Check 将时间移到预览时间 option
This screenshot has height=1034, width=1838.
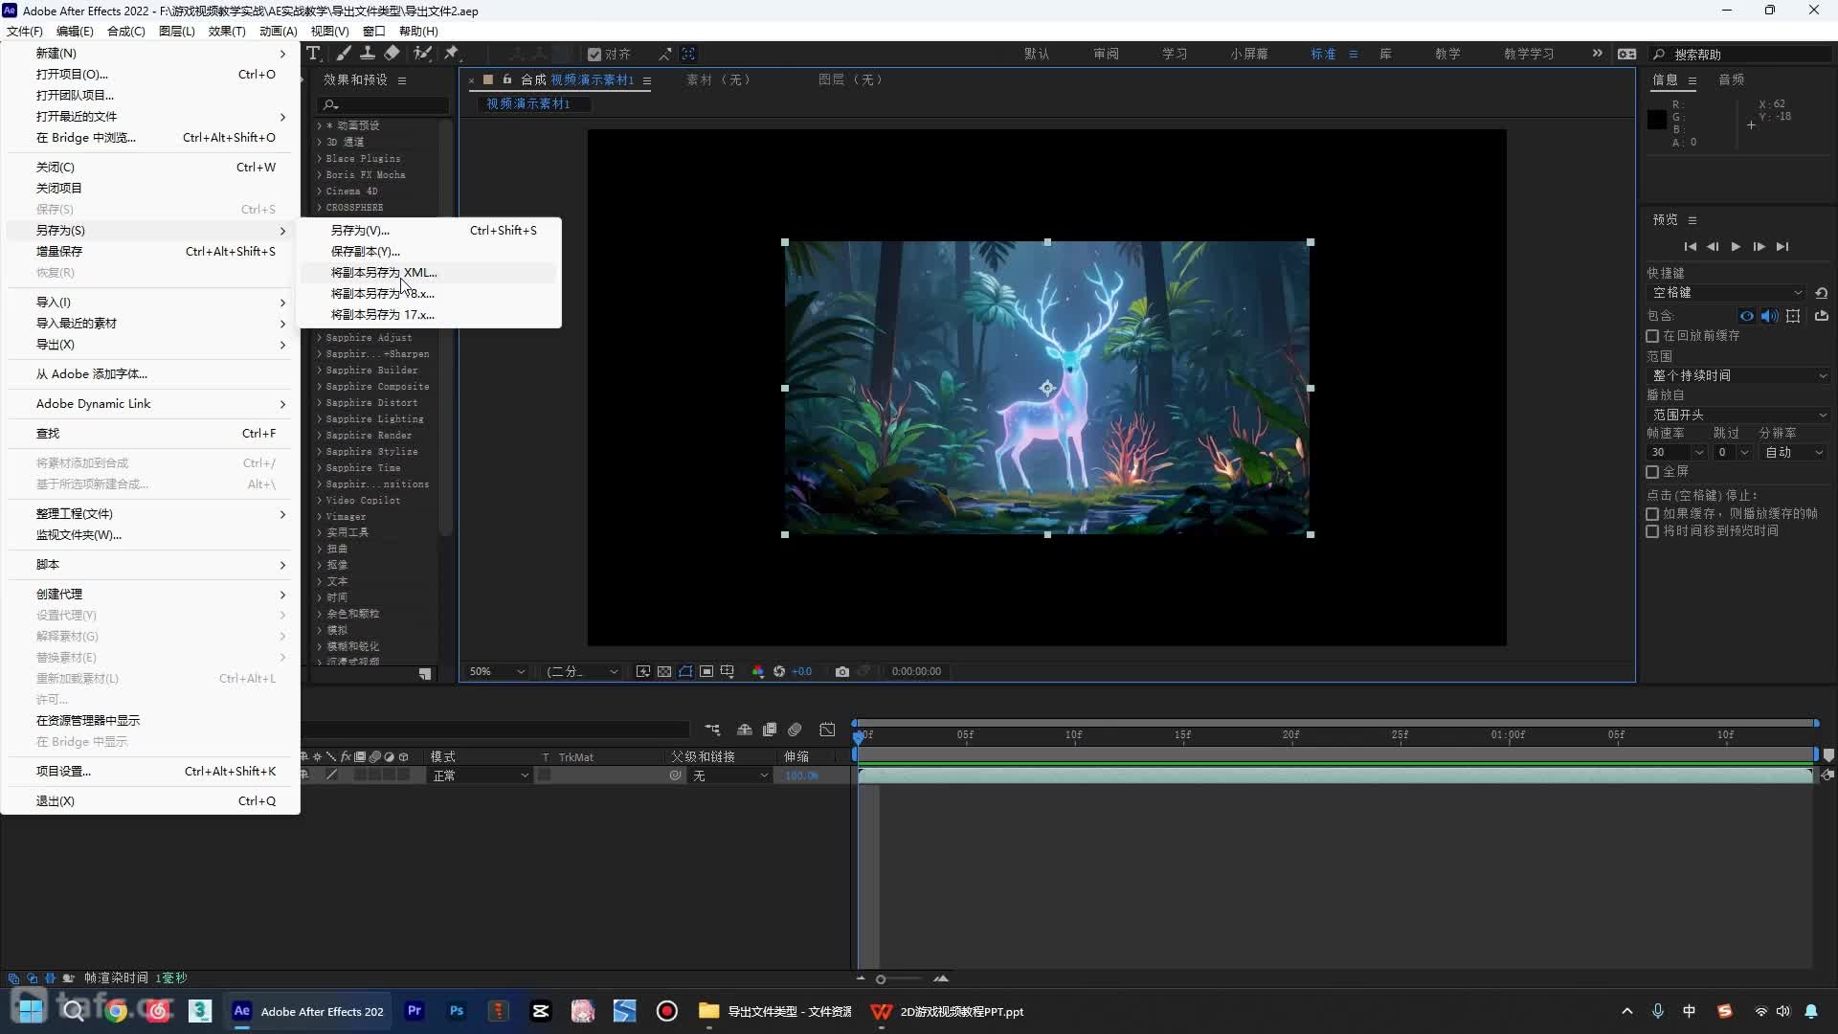(x=1652, y=531)
